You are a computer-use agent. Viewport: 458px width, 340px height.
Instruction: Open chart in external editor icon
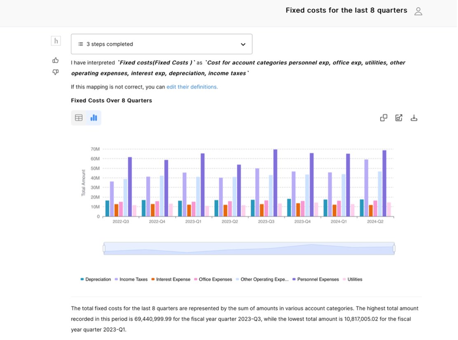tap(399, 118)
